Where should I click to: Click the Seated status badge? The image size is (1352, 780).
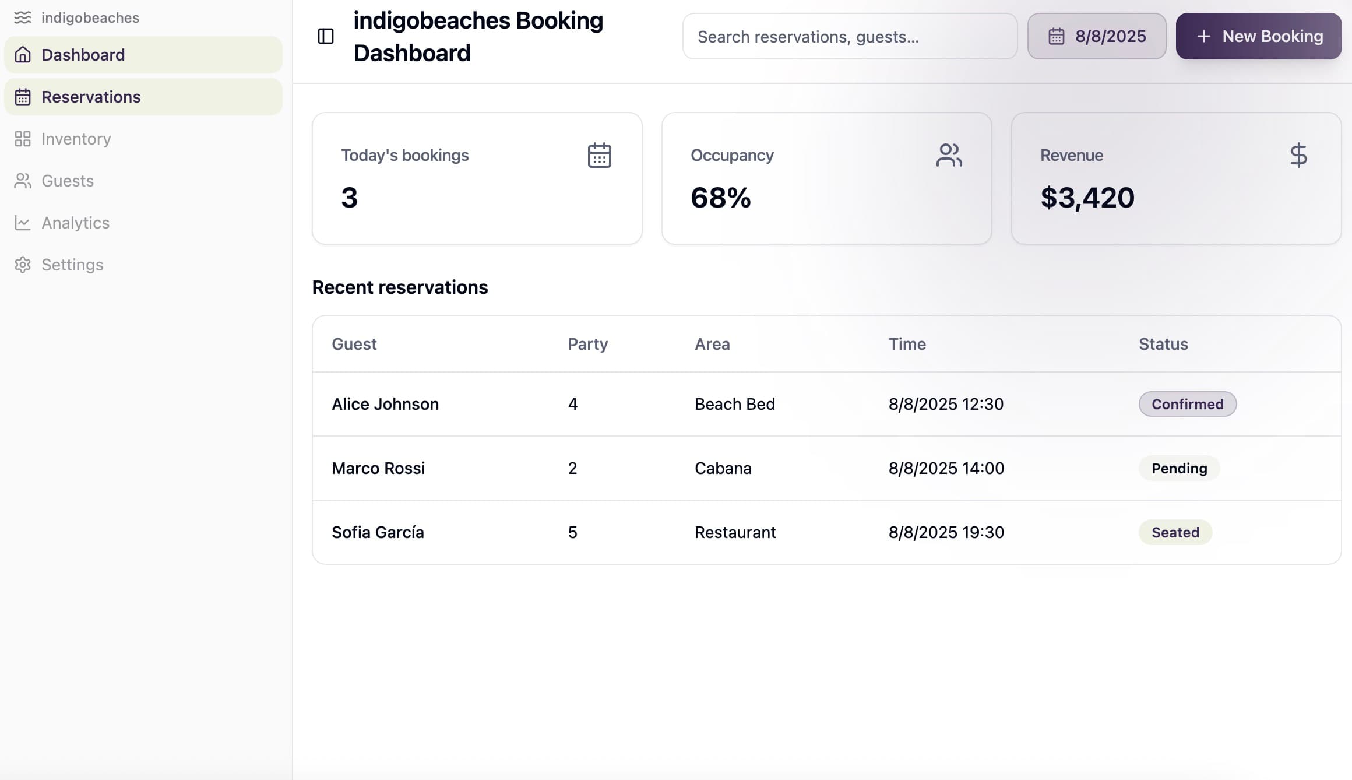click(1175, 532)
